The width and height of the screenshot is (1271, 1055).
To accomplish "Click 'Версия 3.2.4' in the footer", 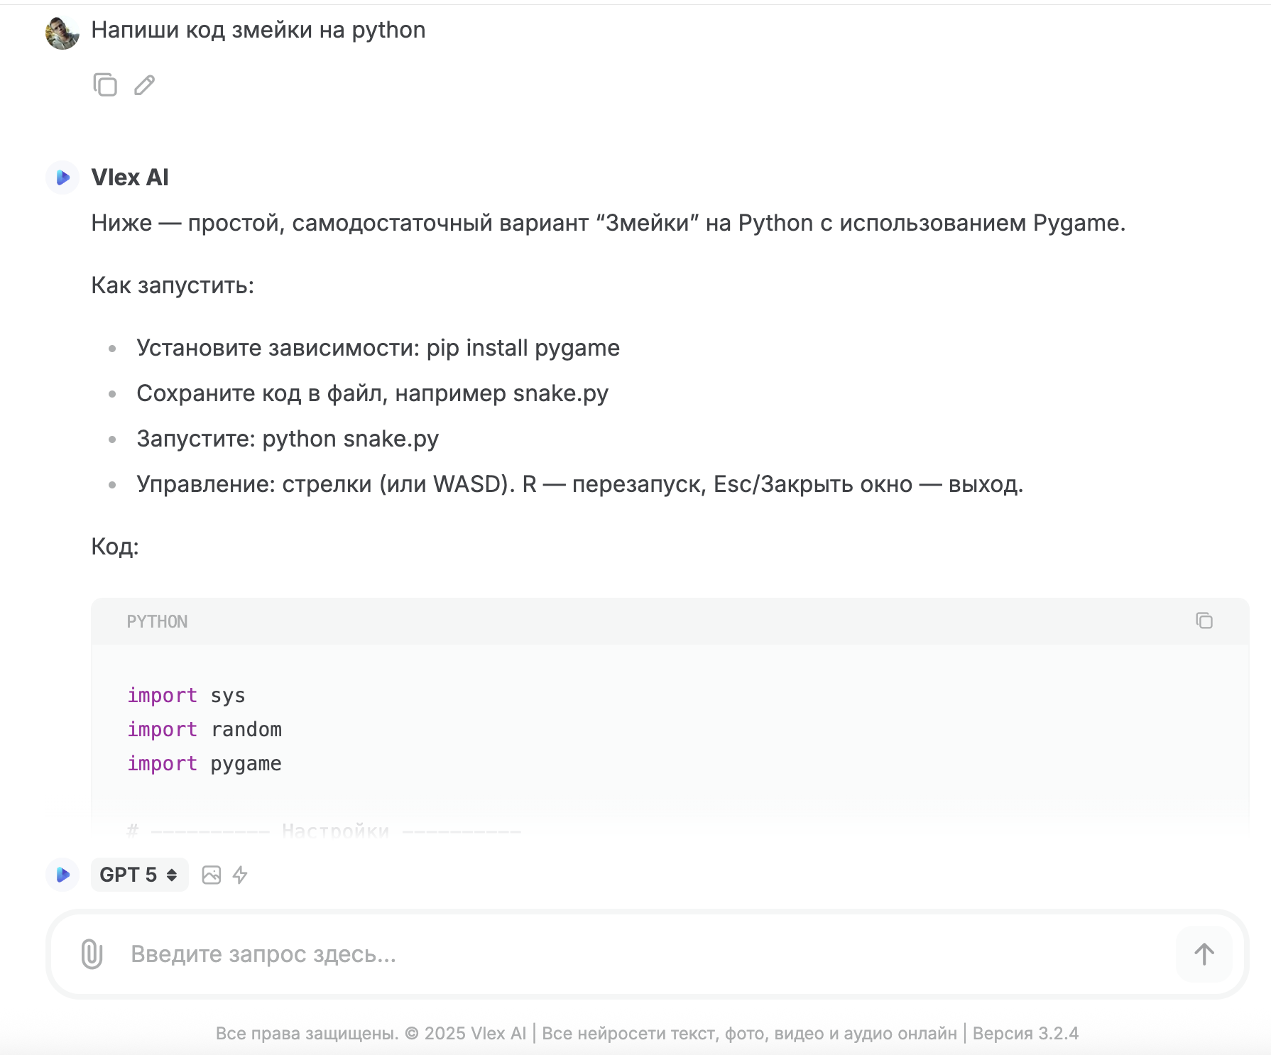I will (x=1025, y=1034).
